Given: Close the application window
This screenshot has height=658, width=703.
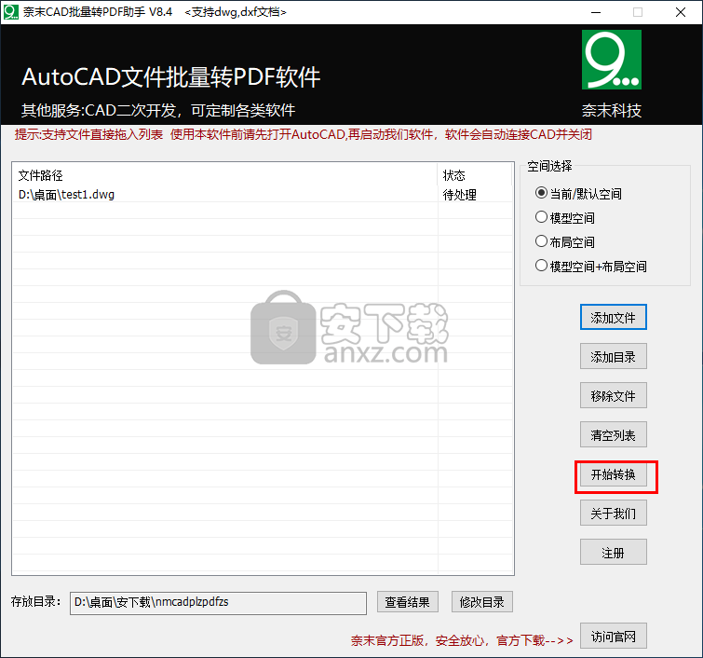Looking at the screenshot, I should click(x=680, y=12).
